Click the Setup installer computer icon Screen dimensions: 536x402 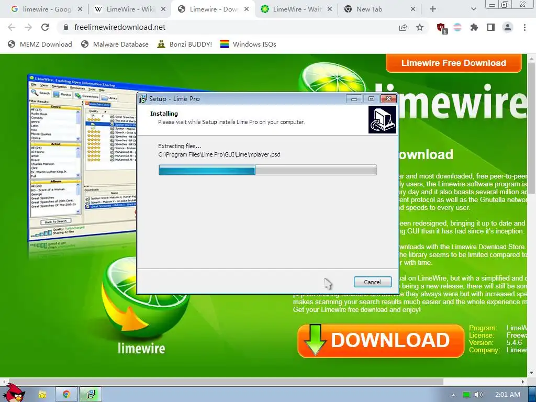click(x=382, y=119)
